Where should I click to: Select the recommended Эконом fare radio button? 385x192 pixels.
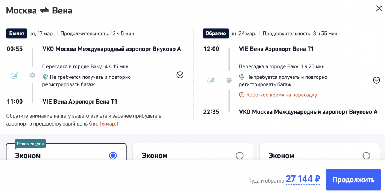(113, 156)
